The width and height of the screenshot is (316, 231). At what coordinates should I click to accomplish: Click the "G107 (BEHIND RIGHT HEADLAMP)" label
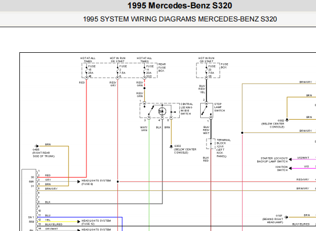pyautogui.click(x=273, y=219)
